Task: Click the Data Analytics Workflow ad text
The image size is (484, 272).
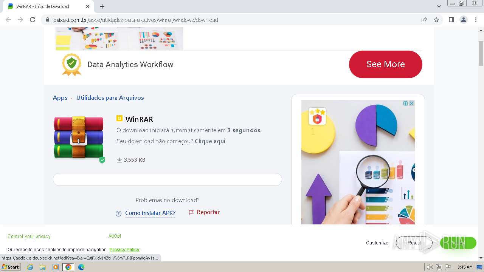Action: click(130, 65)
